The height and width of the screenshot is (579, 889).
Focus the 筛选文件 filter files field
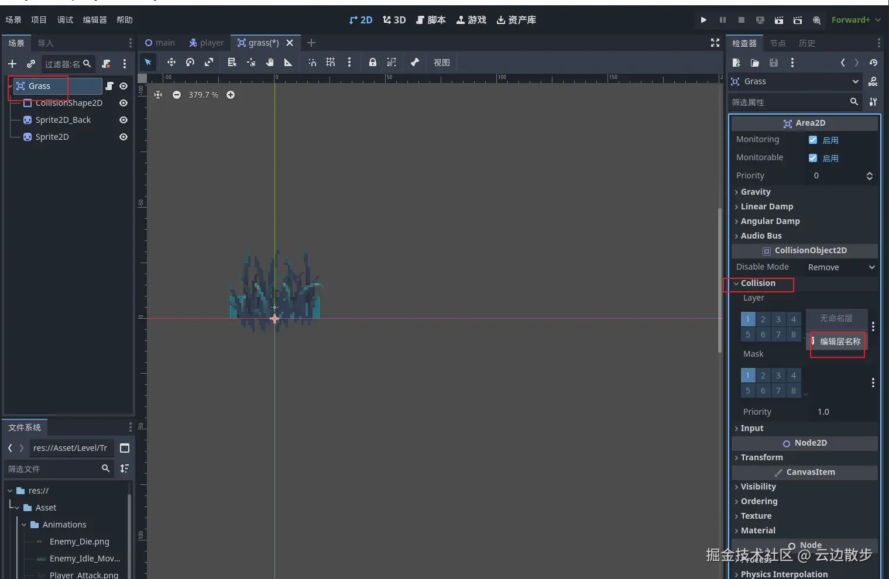pos(60,468)
